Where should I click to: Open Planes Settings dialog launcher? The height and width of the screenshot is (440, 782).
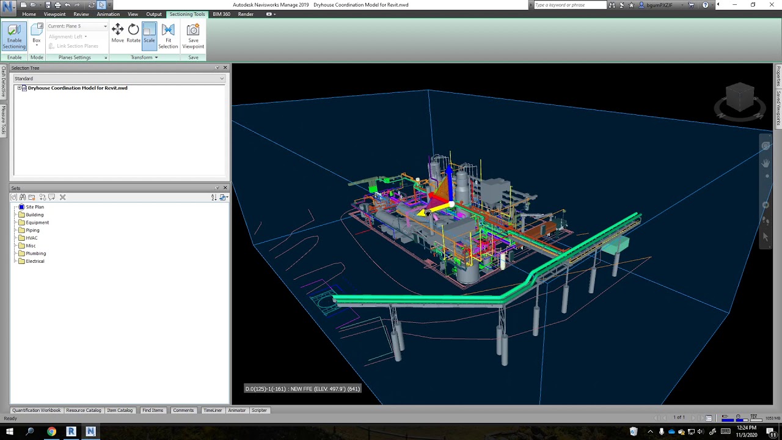point(106,57)
